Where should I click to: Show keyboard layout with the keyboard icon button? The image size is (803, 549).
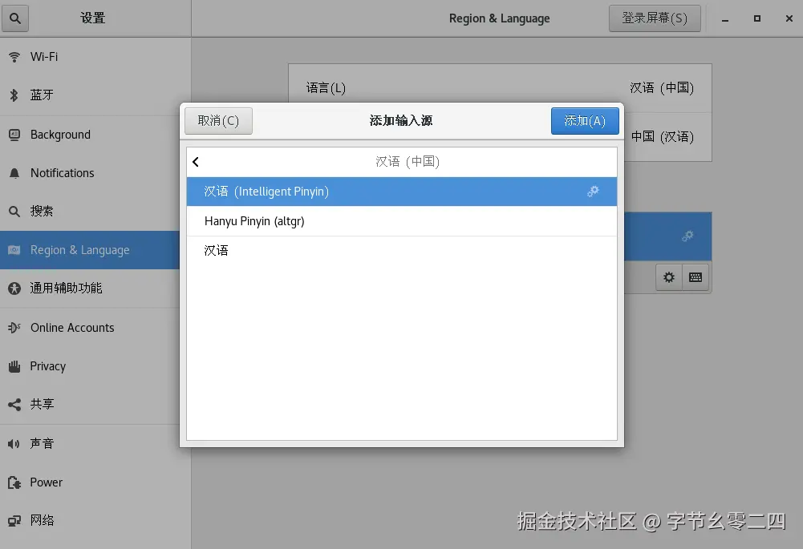click(696, 277)
